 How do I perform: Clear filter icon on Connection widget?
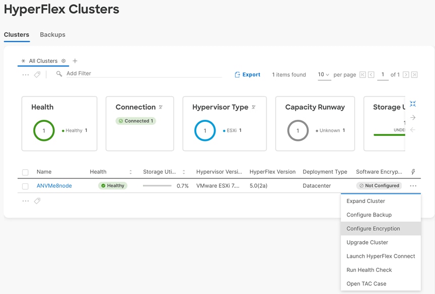[x=161, y=107]
